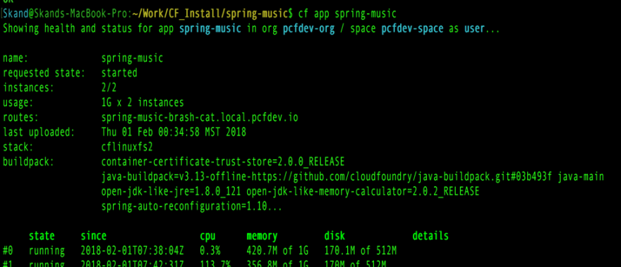Click the 'state' column header

pyautogui.click(x=42, y=236)
